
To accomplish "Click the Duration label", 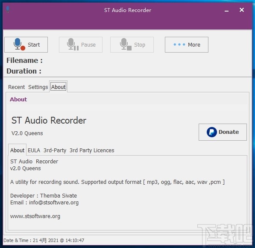I will pyautogui.click(x=24, y=71).
